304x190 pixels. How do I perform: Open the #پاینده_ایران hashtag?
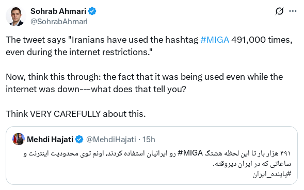pos(272,174)
